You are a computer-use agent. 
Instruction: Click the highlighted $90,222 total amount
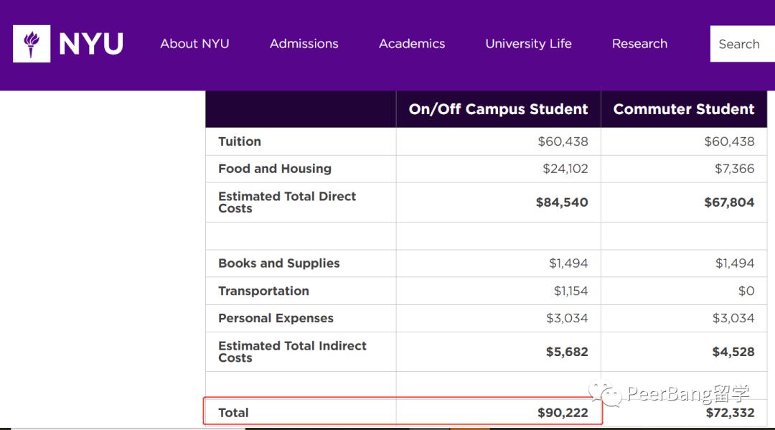[563, 413]
